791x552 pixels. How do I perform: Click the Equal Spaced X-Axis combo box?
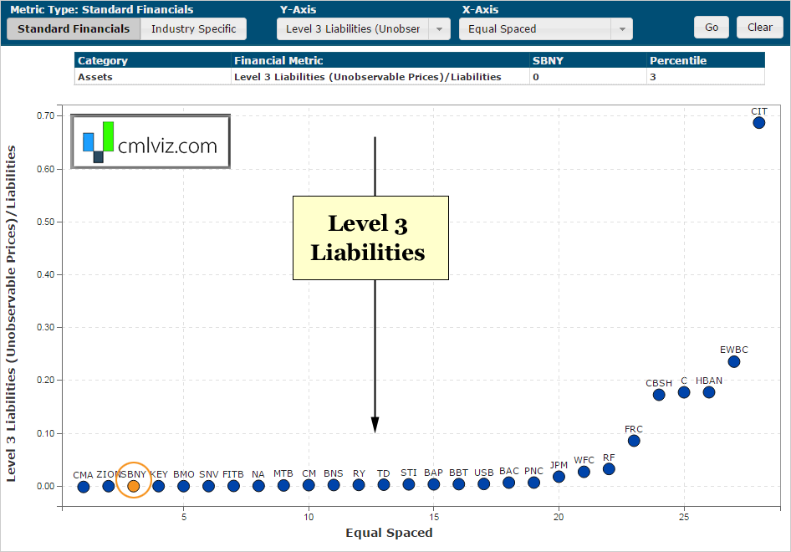535,28
